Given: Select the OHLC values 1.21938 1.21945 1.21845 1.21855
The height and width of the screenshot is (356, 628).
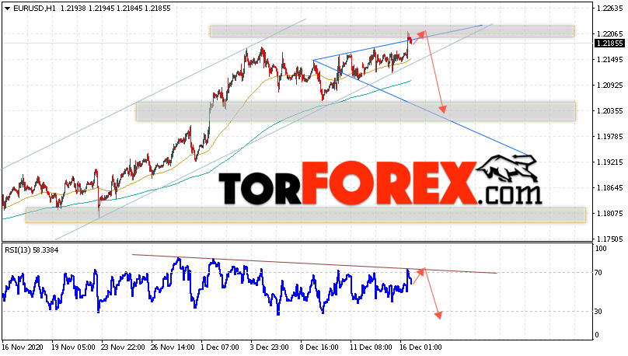Looking at the screenshot, I should [116, 9].
